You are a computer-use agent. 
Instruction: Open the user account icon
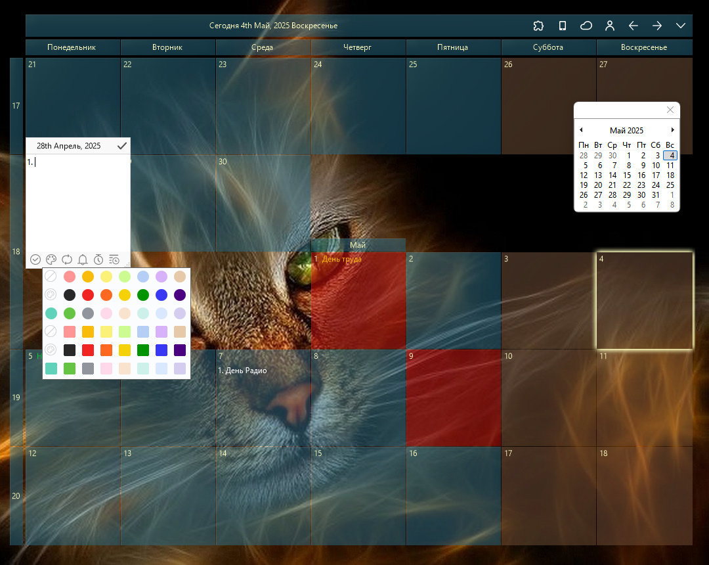point(609,26)
